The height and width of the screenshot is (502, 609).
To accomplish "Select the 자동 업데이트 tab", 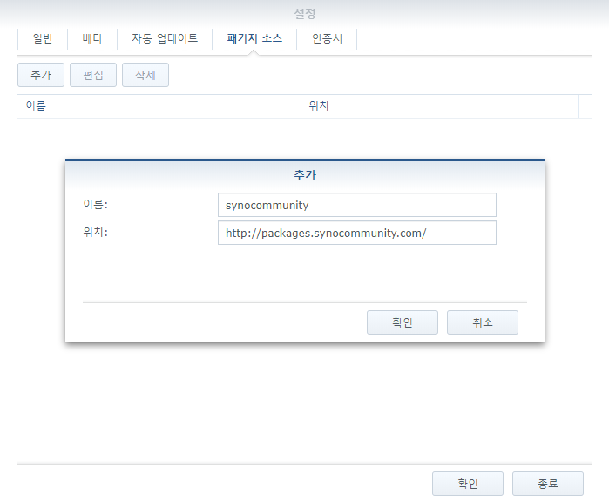I will tap(165, 38).
